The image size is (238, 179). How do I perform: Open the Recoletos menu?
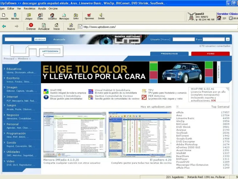pos(29,9)
